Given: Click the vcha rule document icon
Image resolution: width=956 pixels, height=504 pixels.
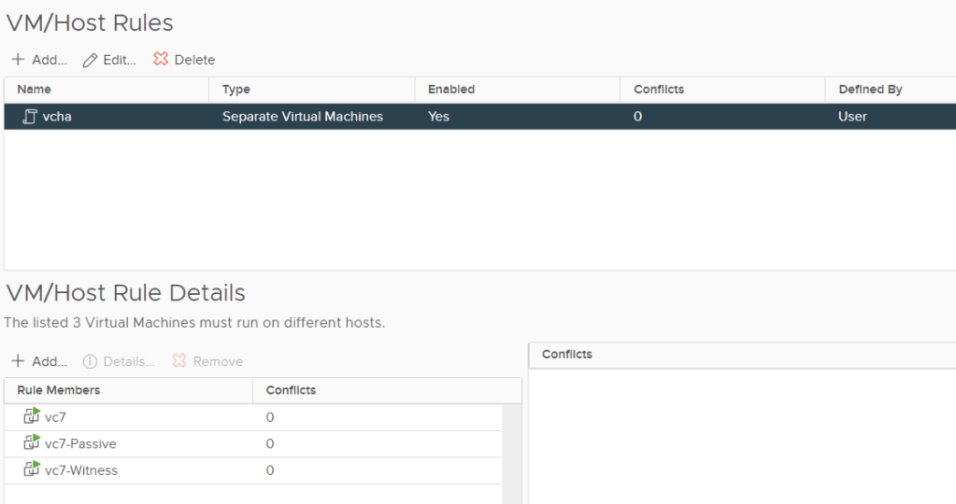Looking at the screenshot, I should (x=30, y=117).
